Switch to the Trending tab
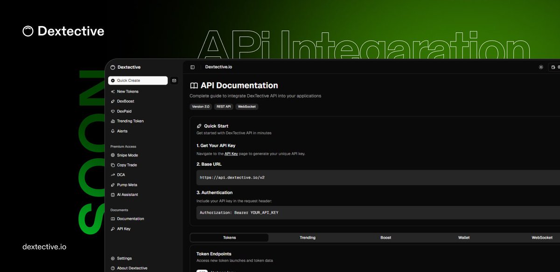Image resolution: width=560 pixels, height=272 pixels. point(308,237)
